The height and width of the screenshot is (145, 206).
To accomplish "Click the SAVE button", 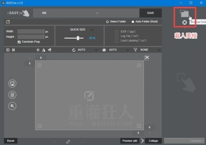I will 150,13.
